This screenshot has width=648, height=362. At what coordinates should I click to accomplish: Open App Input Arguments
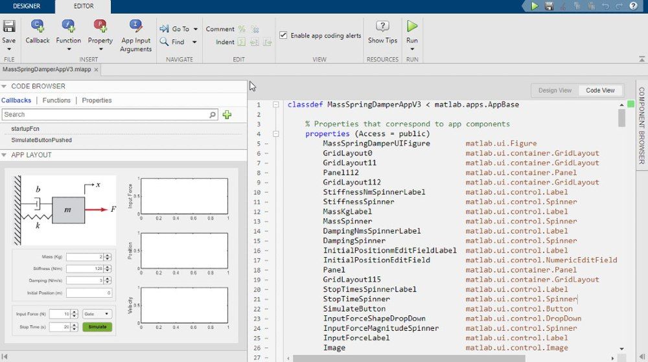coord(136,27)
